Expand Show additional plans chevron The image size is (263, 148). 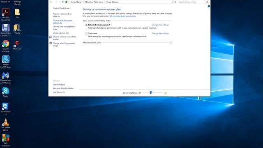[171, 43]
